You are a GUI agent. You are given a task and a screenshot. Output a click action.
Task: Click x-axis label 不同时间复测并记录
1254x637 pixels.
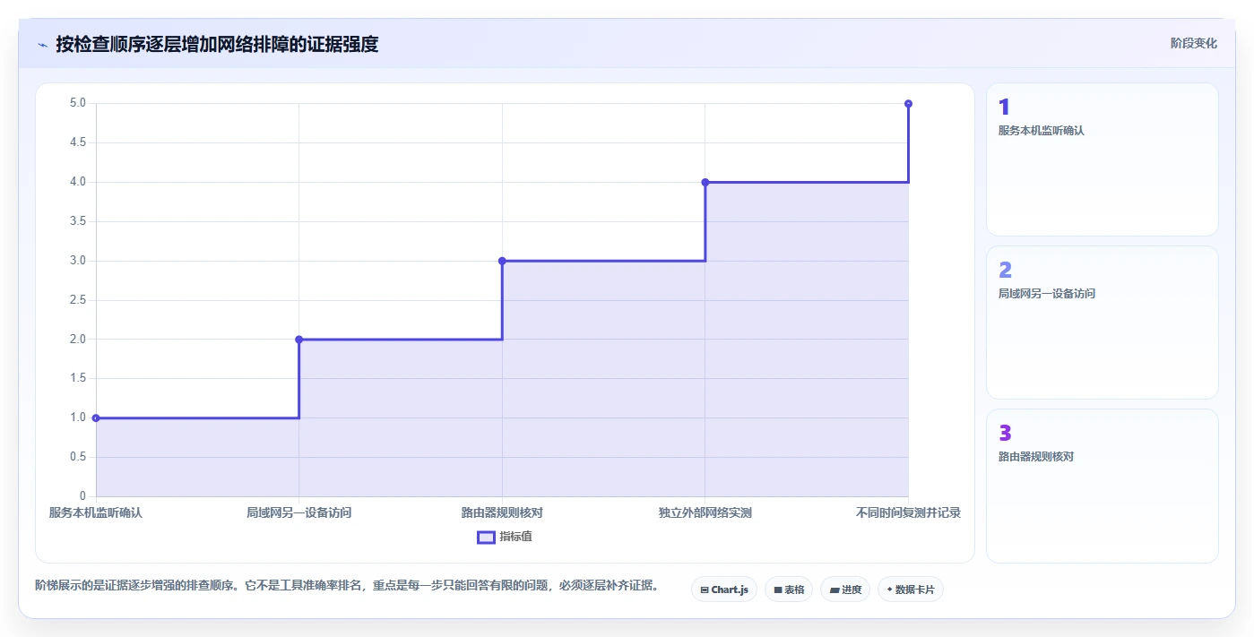(908, 513)
